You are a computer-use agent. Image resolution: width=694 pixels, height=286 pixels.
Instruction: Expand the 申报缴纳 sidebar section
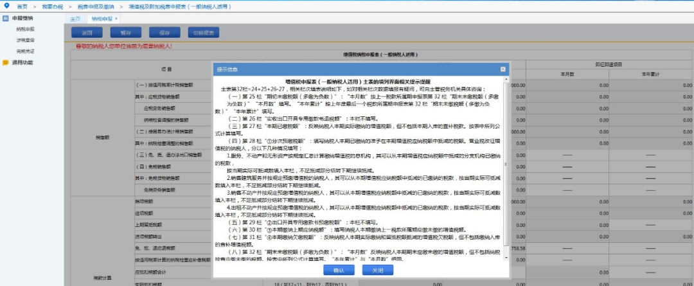click(23, 19)
